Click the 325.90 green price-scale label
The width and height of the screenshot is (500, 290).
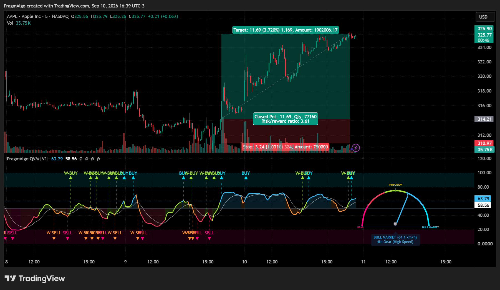click(484, 29)
